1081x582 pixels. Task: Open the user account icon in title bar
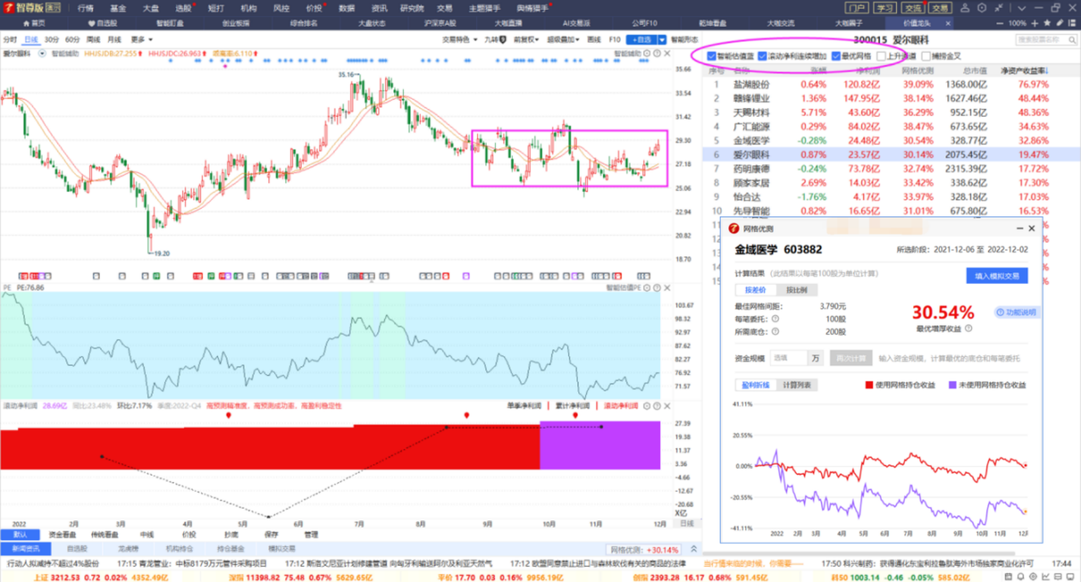tap(965, 8)
